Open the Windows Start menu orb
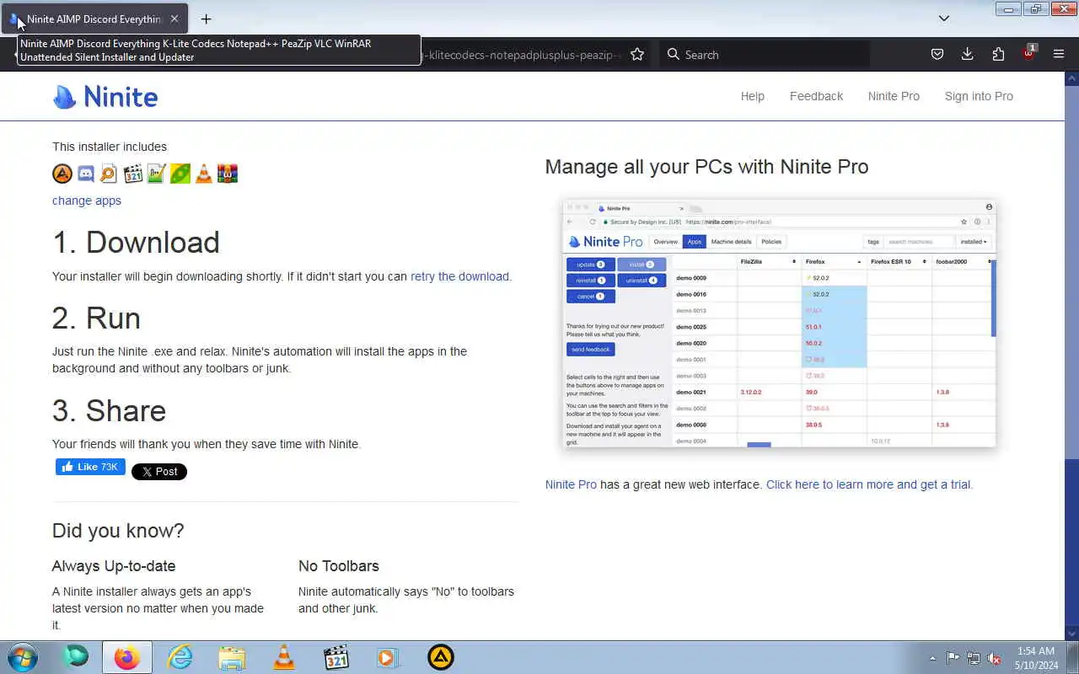1079x674 pixels. [x=22, y=657]
